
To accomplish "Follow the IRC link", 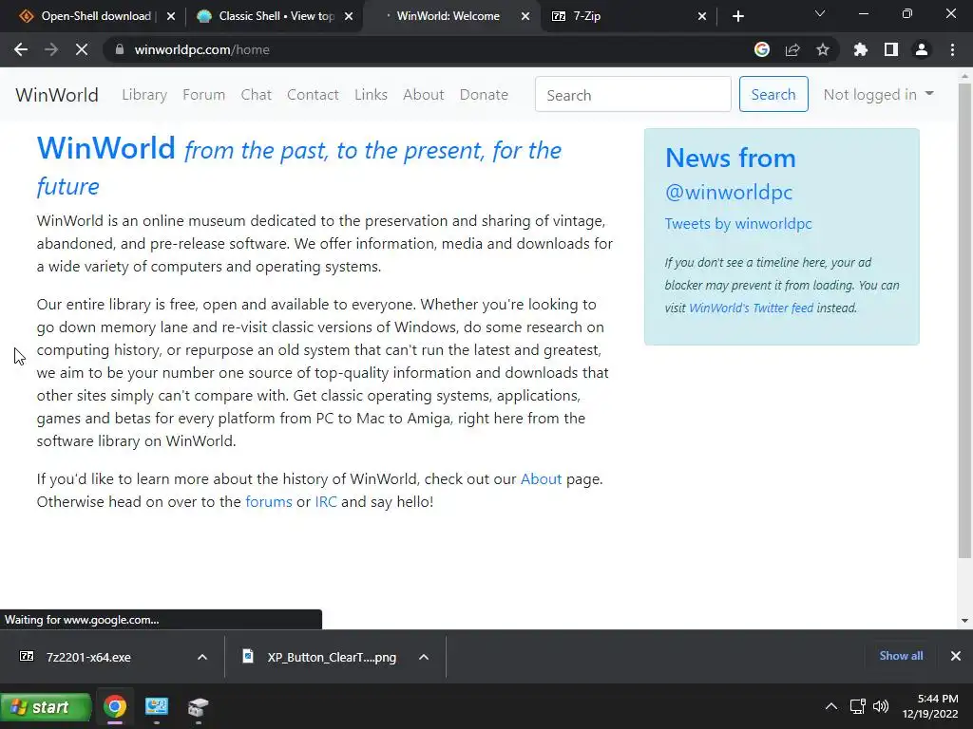I will 326,501.
